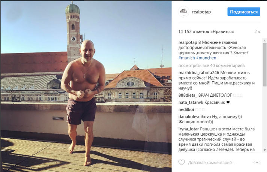The width and height of the screenshot is (267, 172).
Task: Open the realpotap profile avatar
Action: click(183, 12)
